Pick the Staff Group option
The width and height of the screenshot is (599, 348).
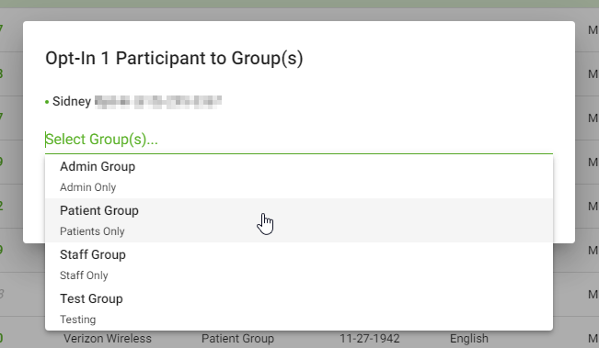(x=299, y=264)
